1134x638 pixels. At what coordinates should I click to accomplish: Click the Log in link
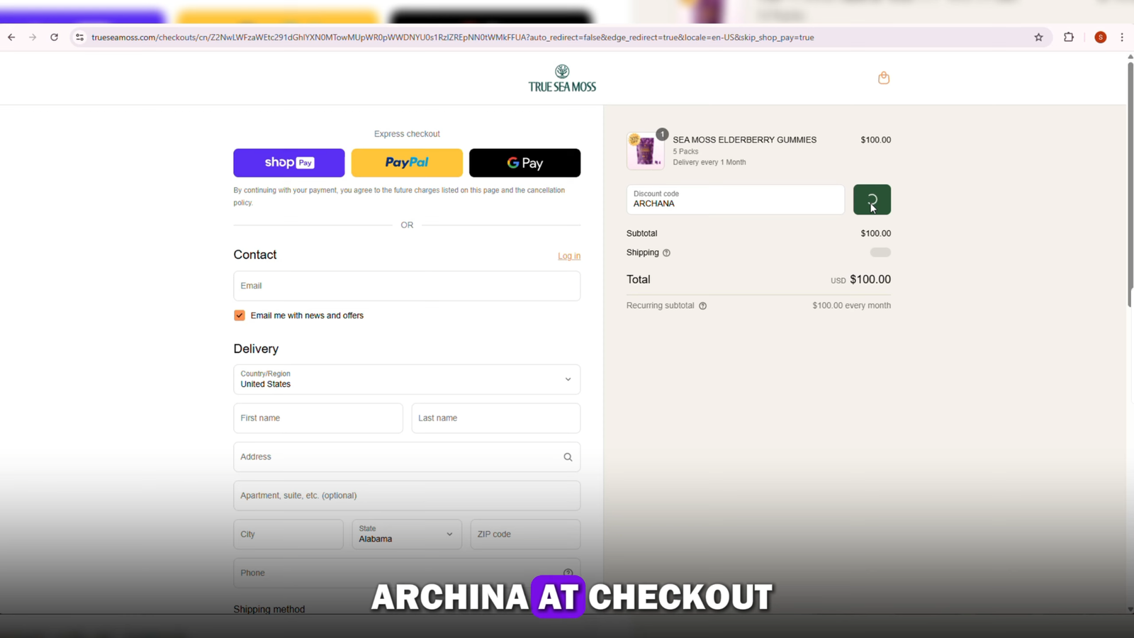[x=569, y=256]
